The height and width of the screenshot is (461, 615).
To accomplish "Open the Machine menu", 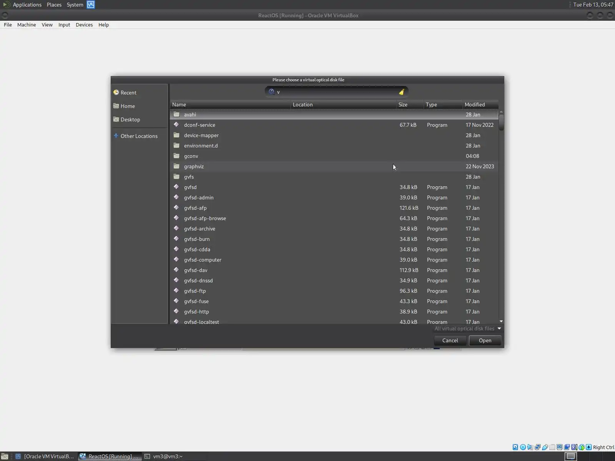I will point(27,25).
